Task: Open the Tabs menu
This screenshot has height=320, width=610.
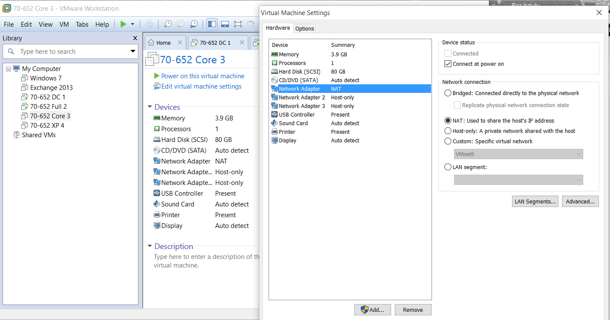Action: [x=82, y=25]
